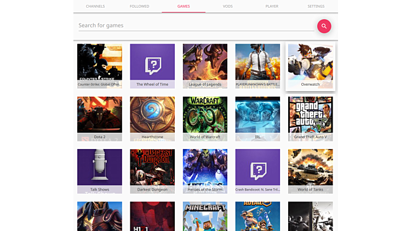
Task: Open the Hearthstone game thumbnail
Action: (x=152, y=118)
